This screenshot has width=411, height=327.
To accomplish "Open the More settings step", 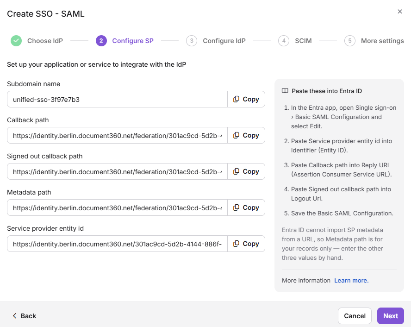I will click(382, 41).
